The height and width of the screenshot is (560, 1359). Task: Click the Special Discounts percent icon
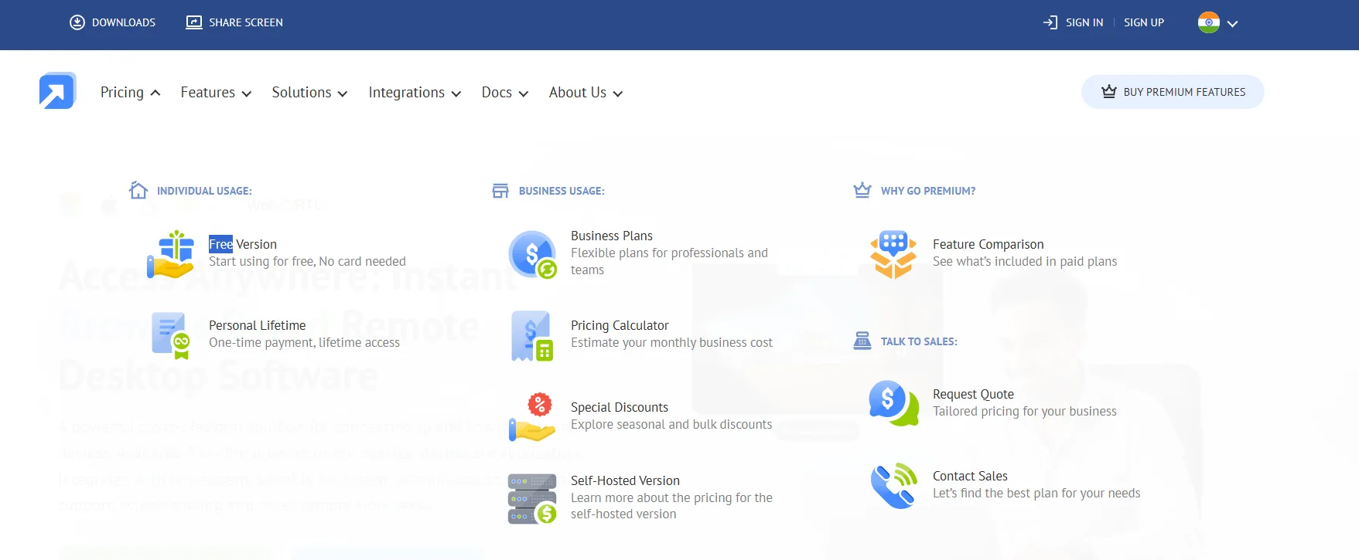[532, 417]
